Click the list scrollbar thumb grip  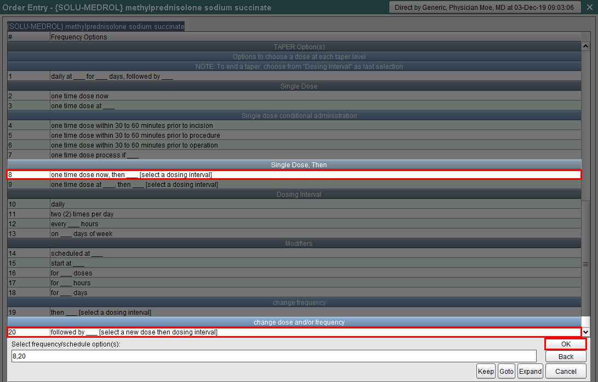click(586, 264)
